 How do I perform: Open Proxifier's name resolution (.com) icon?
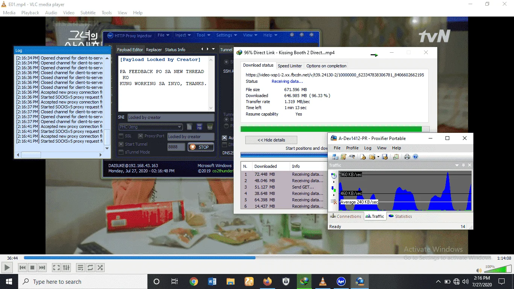point(352,157)
